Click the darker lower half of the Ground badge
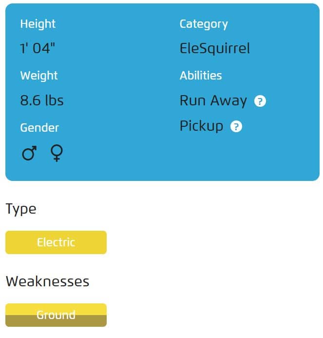This screenshot has height=338, width=323. point(56,321)
